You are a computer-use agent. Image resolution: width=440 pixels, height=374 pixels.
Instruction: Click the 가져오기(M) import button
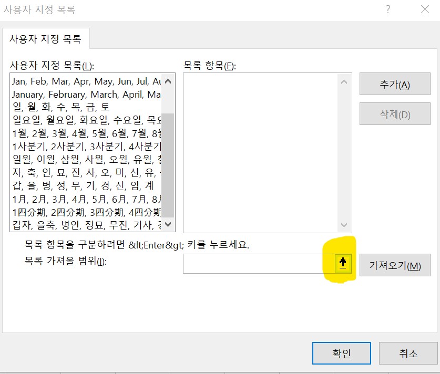pos(395,265)
